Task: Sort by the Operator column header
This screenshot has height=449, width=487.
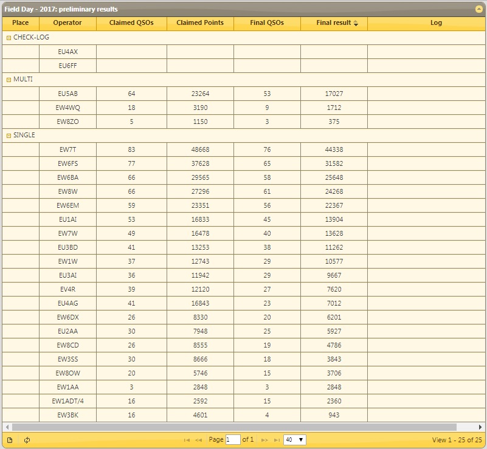Action: point(67,23)
